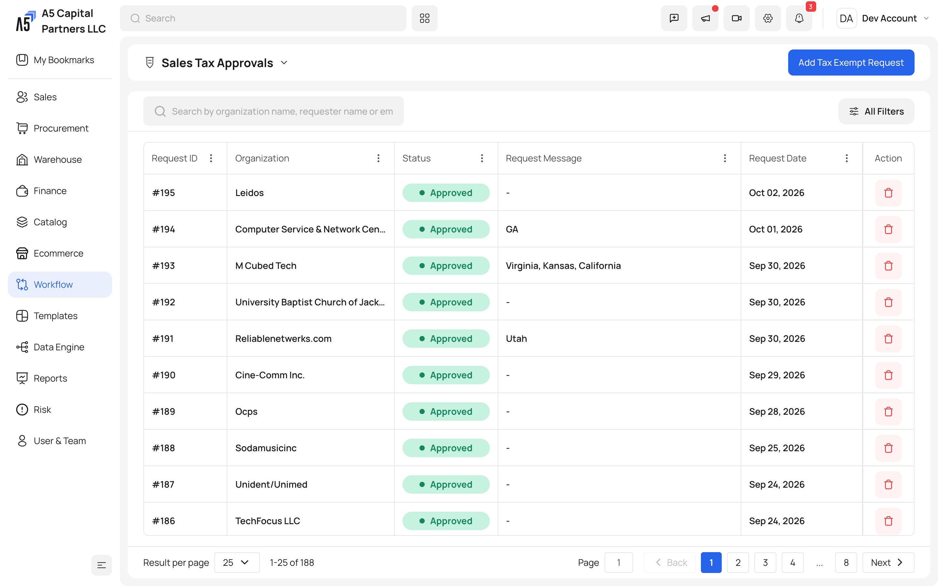Click Virginia, Kansas, California message
The height and width of the screenshot is (586, 938).
(563, 265)
